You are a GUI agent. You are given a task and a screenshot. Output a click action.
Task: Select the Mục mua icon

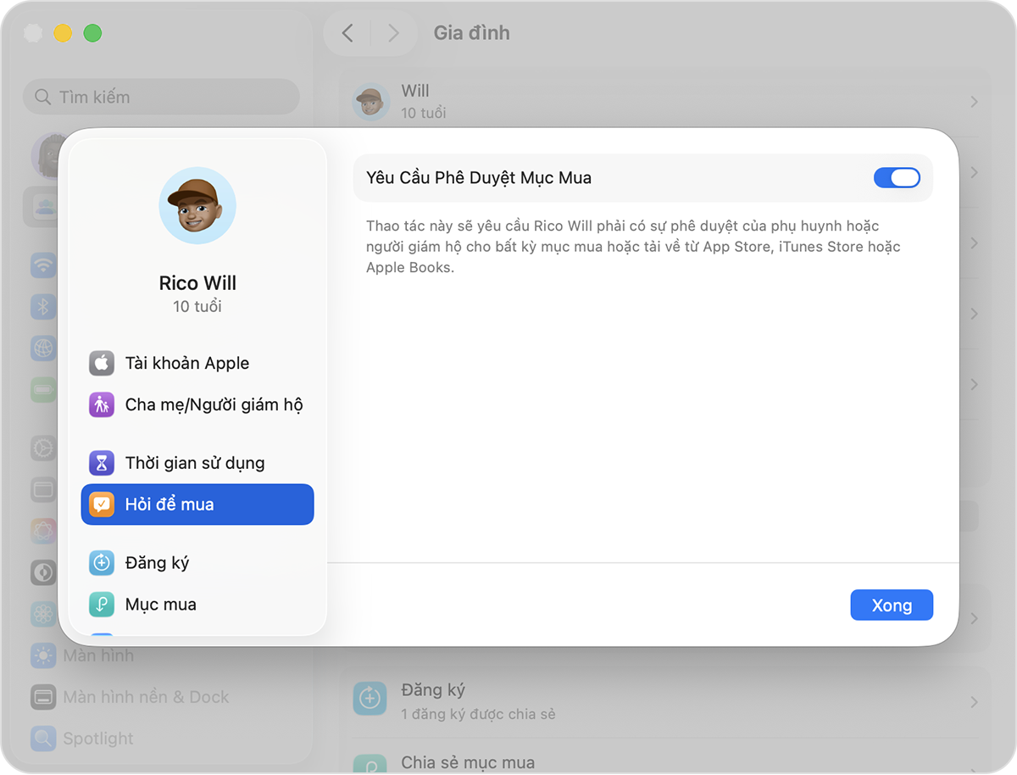(x=102, y=605)
